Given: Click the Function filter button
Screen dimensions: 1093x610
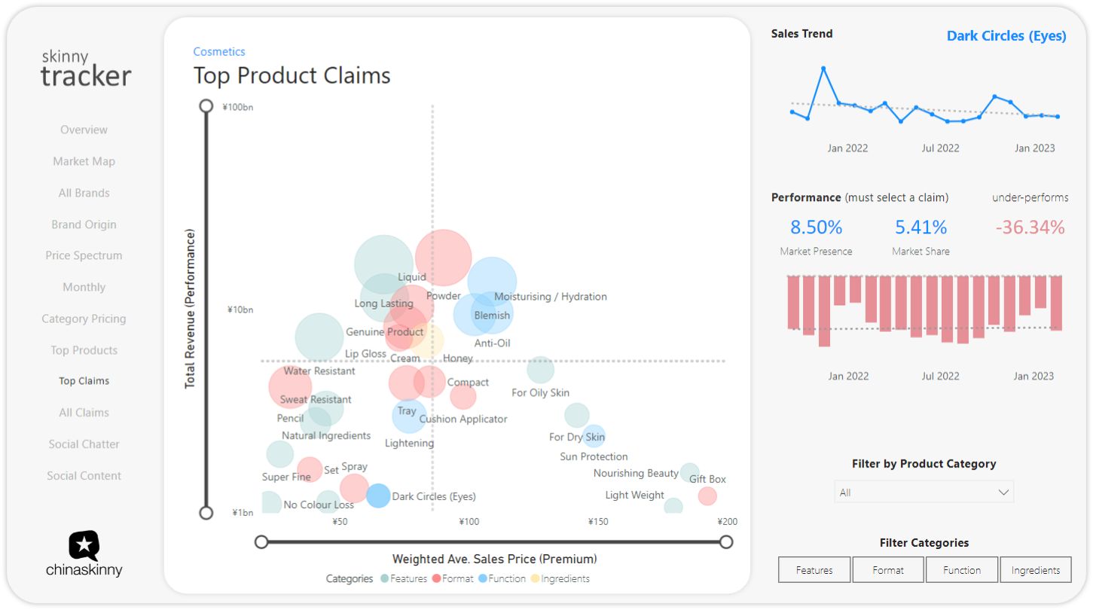Looking at the screenshot, I should (962, 570).
